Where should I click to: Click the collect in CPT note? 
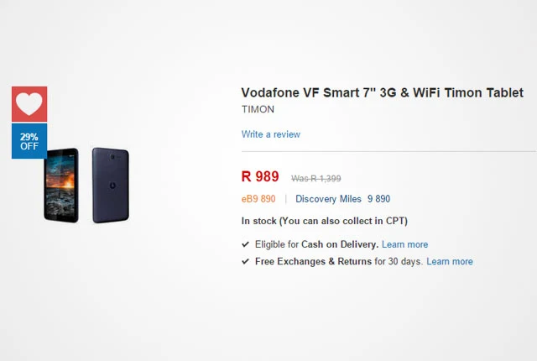343,221
